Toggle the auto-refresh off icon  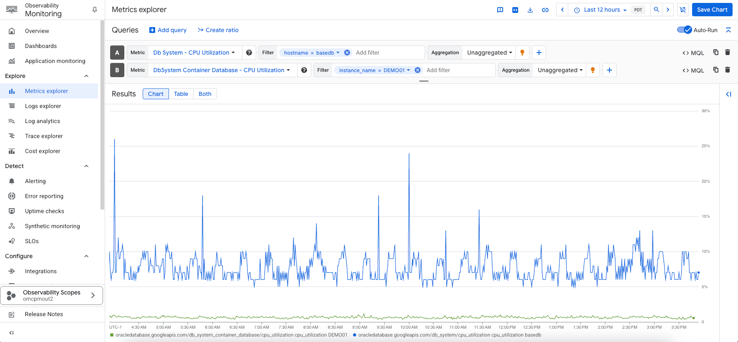pos(683,10)
